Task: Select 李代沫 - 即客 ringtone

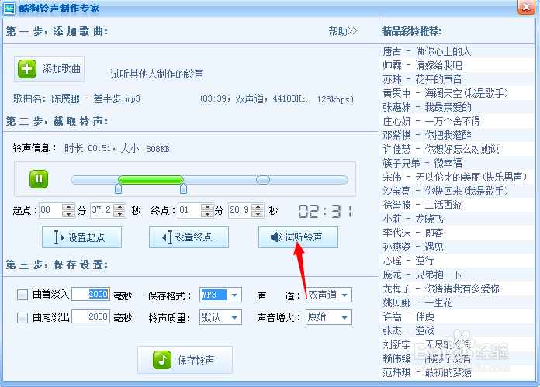Action: tap(456, 233)
